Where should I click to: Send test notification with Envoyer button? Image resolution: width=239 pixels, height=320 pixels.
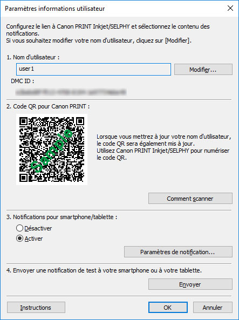[x=190, y=284]
